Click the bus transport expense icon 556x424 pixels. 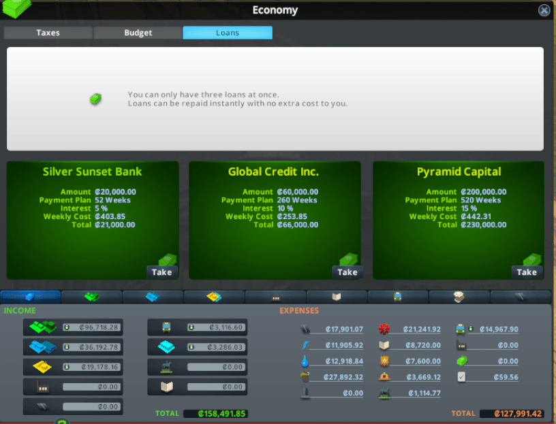click(460, 329)
